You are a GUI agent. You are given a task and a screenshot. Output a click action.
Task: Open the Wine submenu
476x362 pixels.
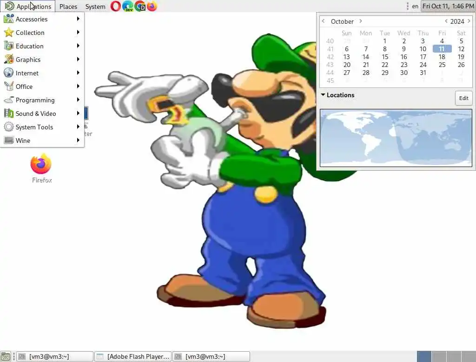[x=42, y=141]
